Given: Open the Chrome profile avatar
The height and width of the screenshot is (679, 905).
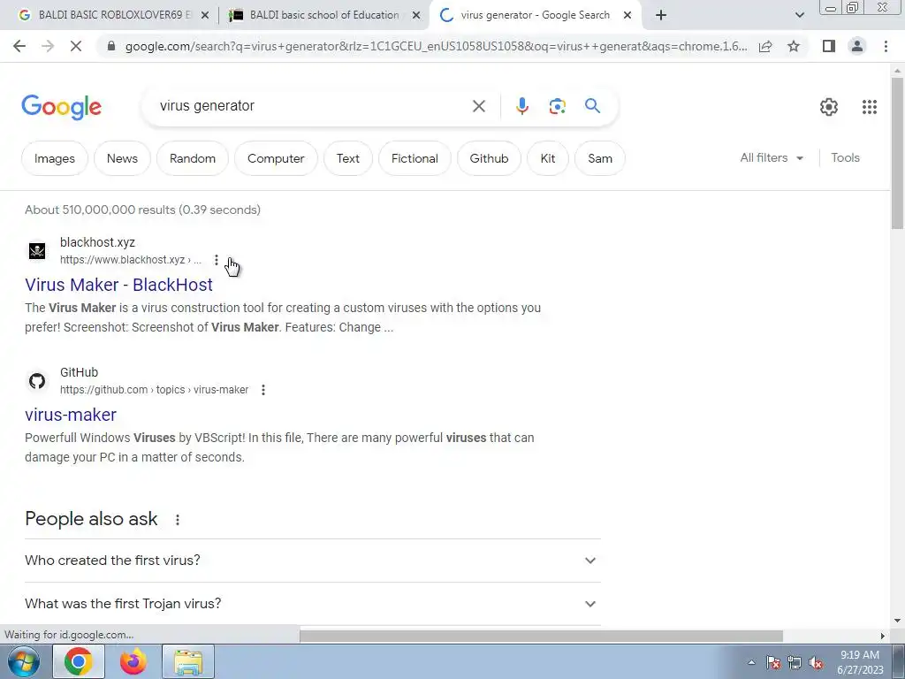Looking at the screenshot, I should 857,46.
